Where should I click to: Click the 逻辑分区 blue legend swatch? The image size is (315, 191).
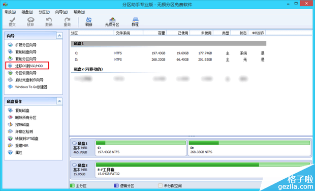[116, 185]
